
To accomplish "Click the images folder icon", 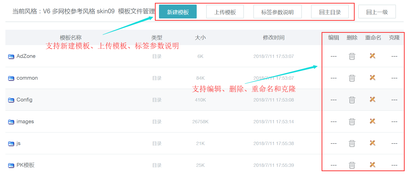I will point(11,122).
